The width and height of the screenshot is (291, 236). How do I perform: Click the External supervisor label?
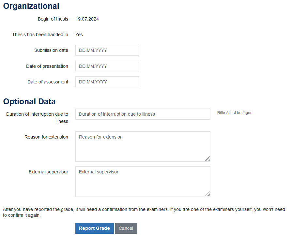48,172
